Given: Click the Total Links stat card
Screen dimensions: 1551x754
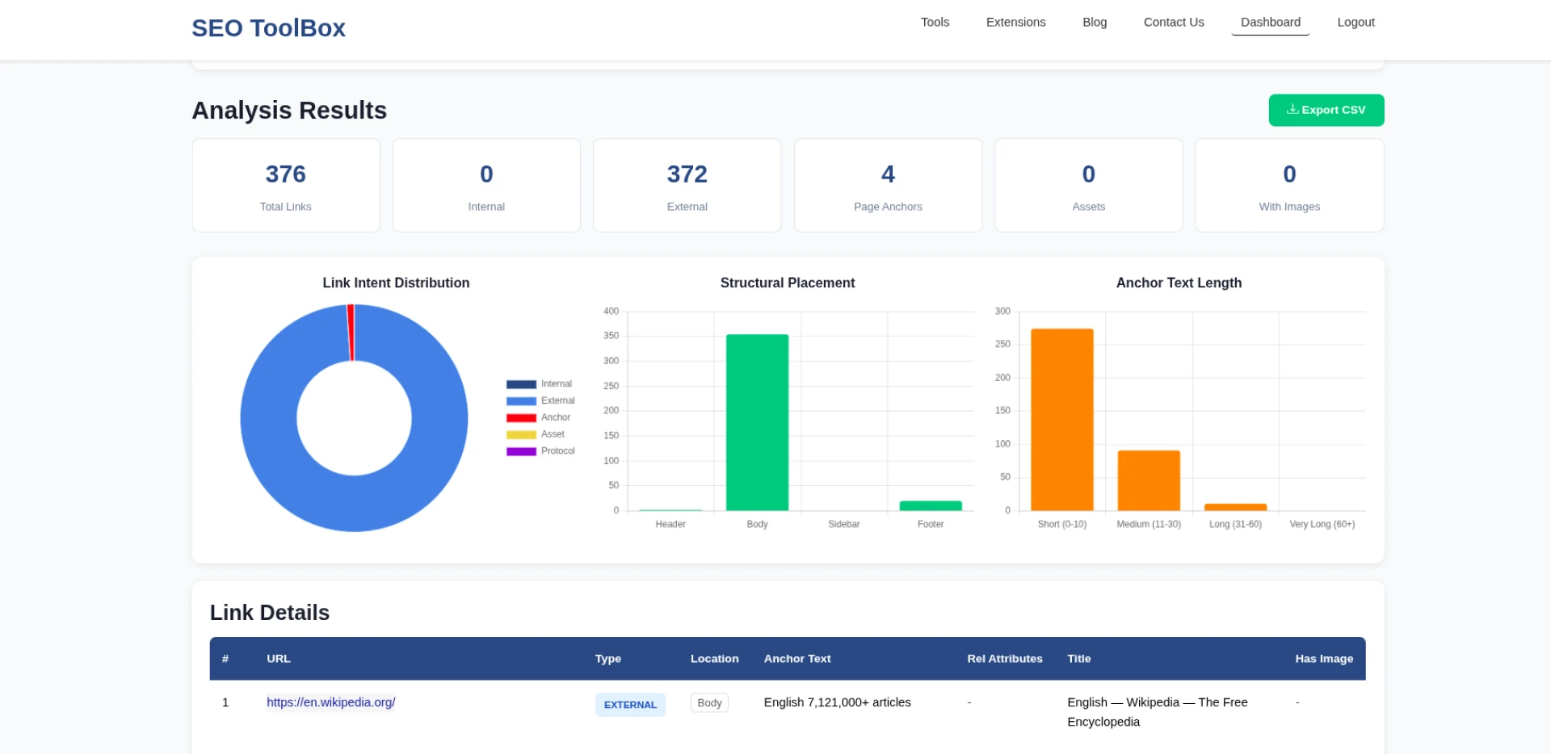Looking at the screenshot, I should (286, 186).
